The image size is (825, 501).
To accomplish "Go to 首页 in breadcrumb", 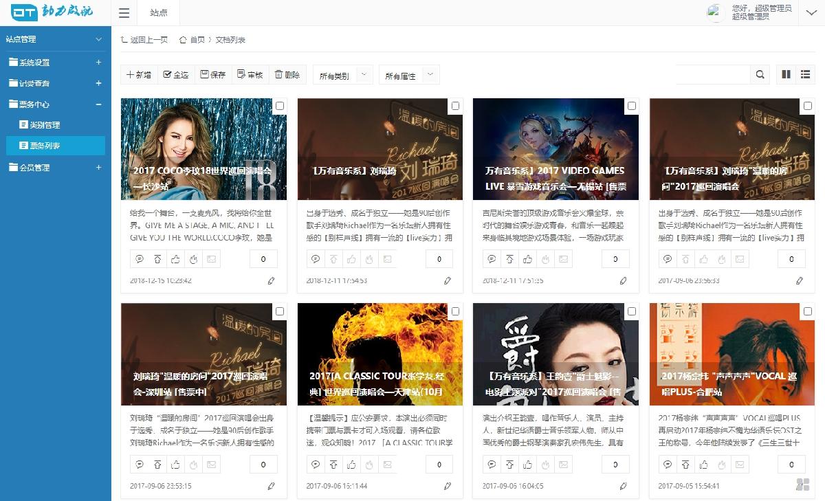I will point(192,39).
